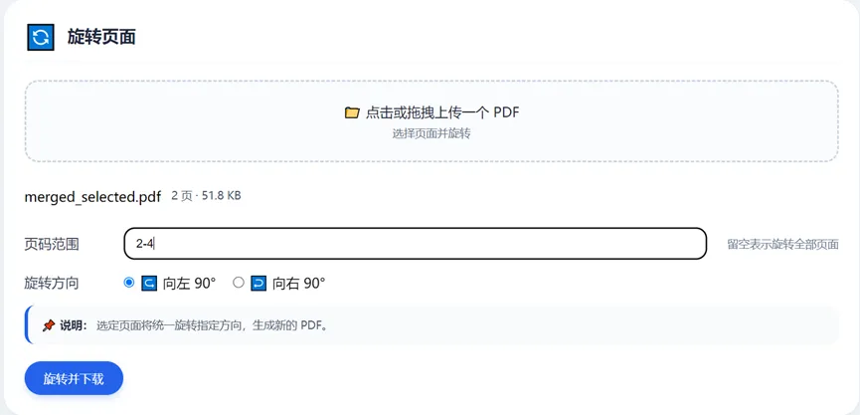Click the merged_selected.pdf file name

92,197
